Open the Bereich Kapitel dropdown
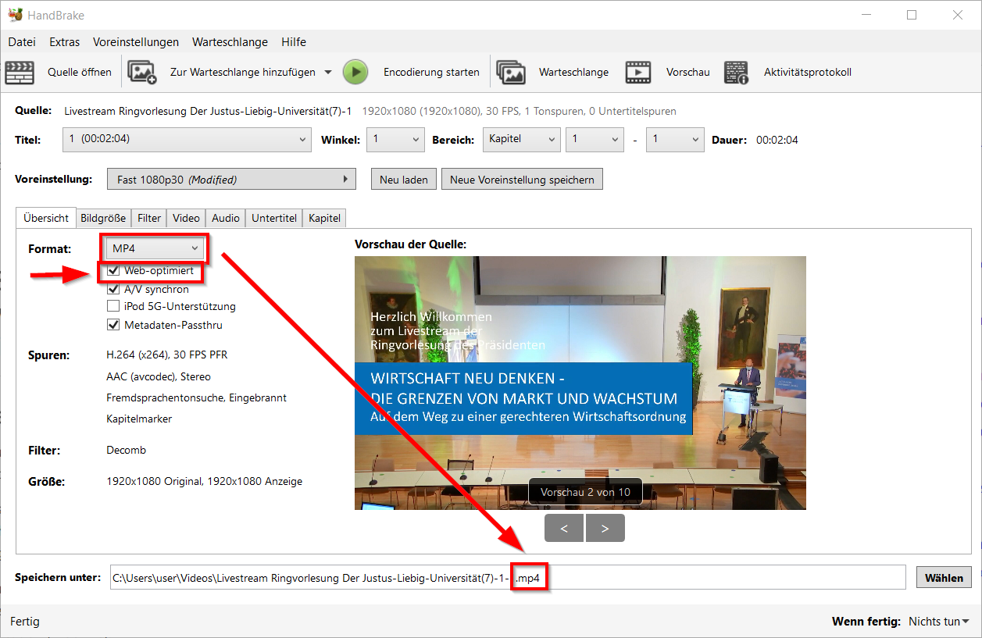This screenshot has width=982, height=638. coord(521,140)
